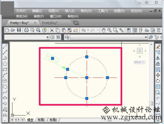Click the Zoom Previous icon
Viewport: 164px width, 124px height.
[121, 30]
